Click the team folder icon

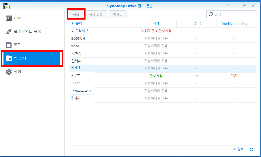[9, 58]
